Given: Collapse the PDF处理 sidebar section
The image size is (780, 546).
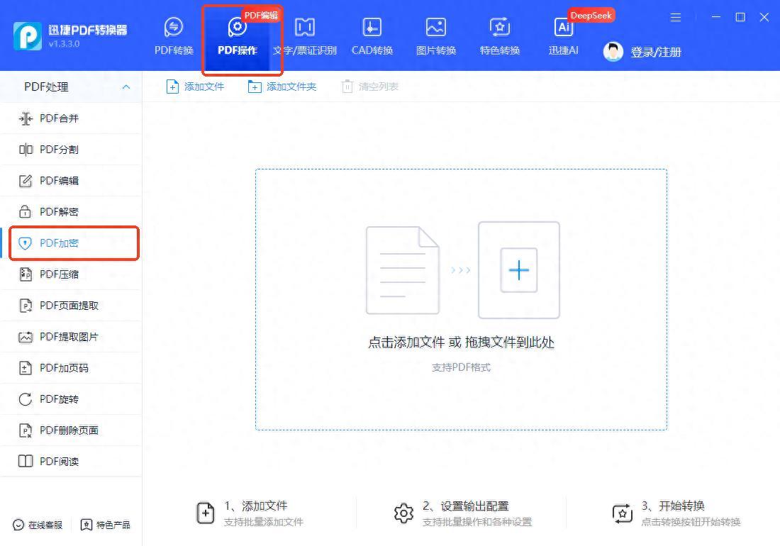Looking at the screenshot, I should pyautogui.click(x=126, y=87).
